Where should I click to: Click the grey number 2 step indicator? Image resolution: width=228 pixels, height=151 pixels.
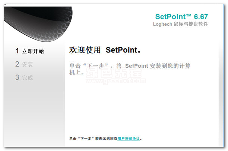click(x=17, y=64)
